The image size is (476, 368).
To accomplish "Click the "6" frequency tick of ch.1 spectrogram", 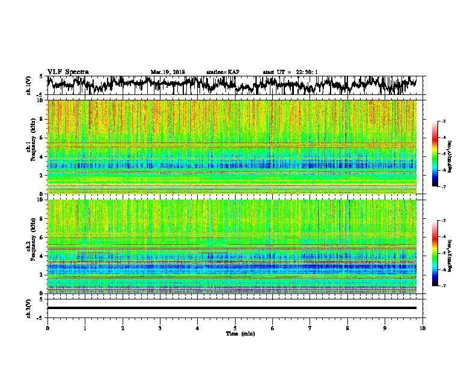I will tap(42, 138).
